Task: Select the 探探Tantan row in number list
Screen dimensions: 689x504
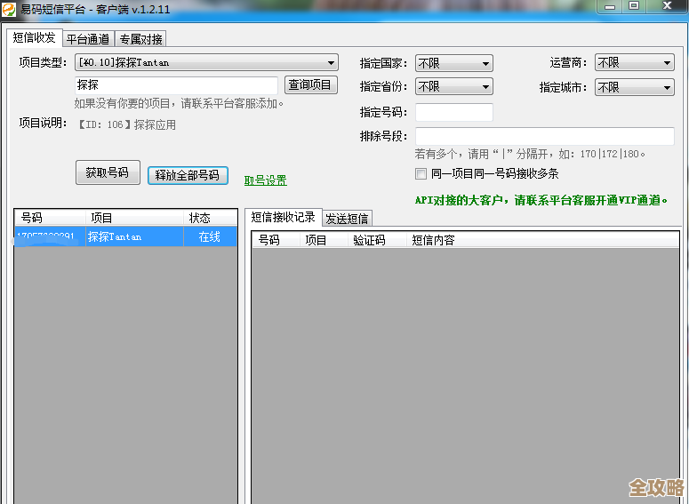Action: pos(126,236)
